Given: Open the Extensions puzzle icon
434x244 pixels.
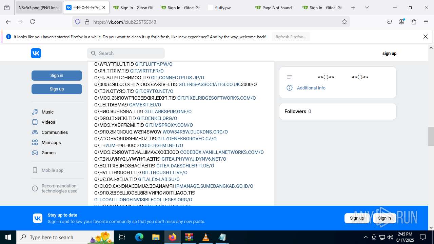Looking at the screenshot, I should (x=414, y=22).
